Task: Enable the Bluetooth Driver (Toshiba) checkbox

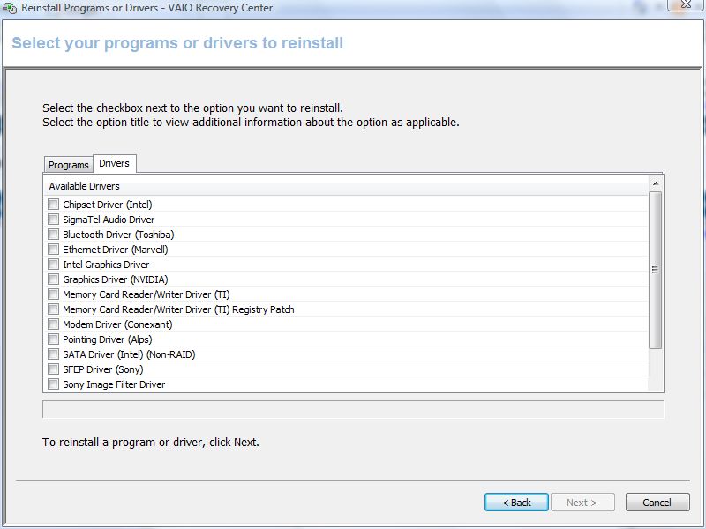Action: pyautogui.click(x=54, y=235)
